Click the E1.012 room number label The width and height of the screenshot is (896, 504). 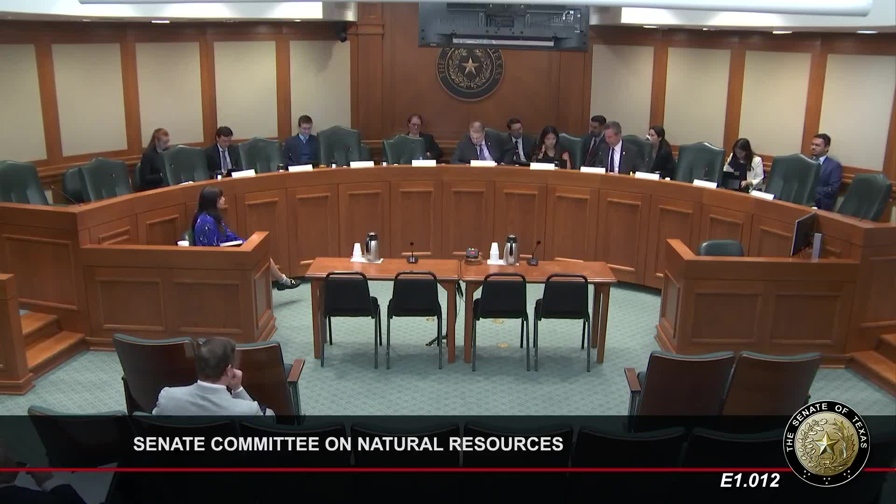point(750,480)
